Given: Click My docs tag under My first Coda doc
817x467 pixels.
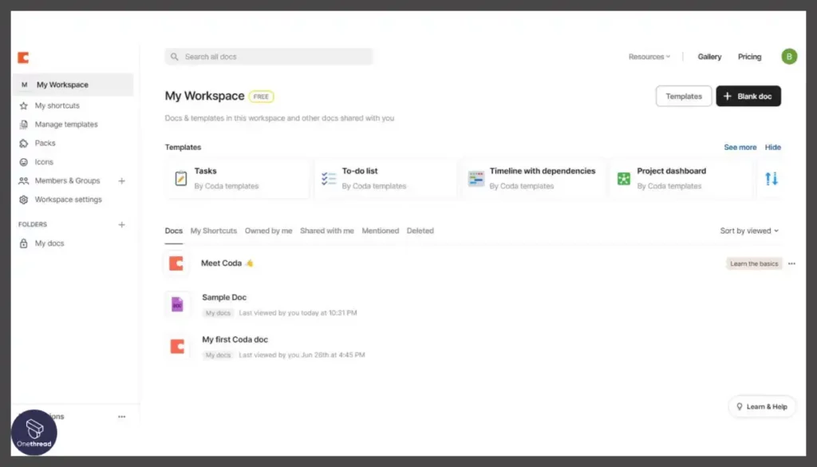Looking at the screenshot, I should [218, 355].
